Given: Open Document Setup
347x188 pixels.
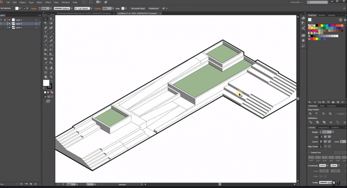Looking at the screenshot, I should coord(138,8).
